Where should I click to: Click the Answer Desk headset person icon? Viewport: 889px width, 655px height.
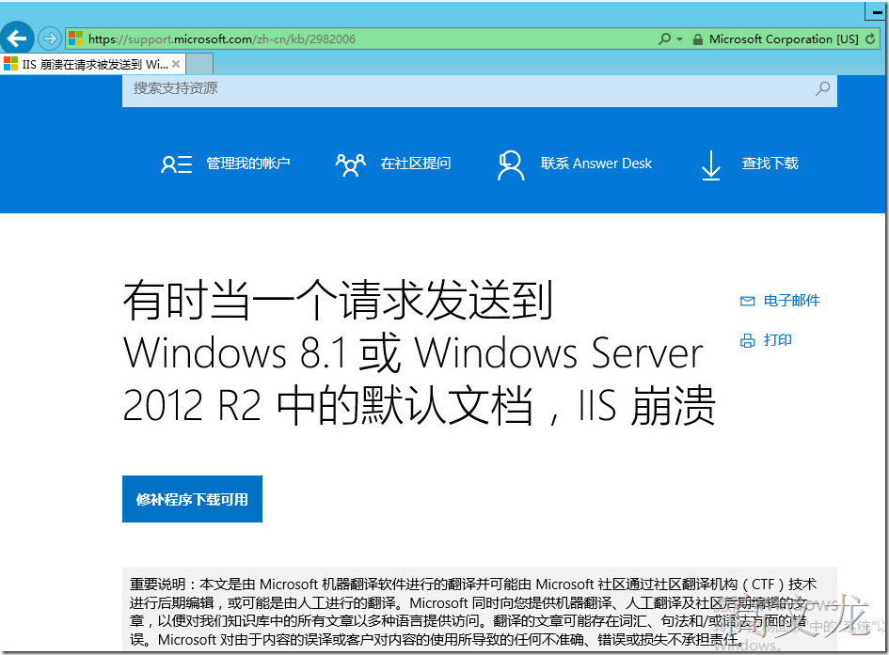pyautogui.click(x=511, y=165)
